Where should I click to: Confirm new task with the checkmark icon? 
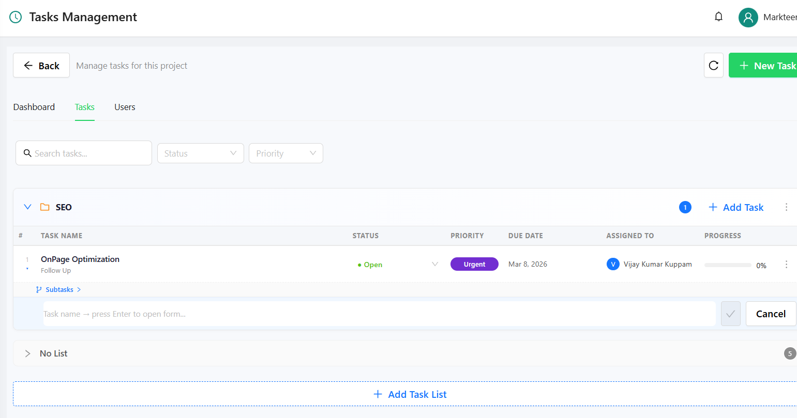pyautogui.click(x=730, y=313)
